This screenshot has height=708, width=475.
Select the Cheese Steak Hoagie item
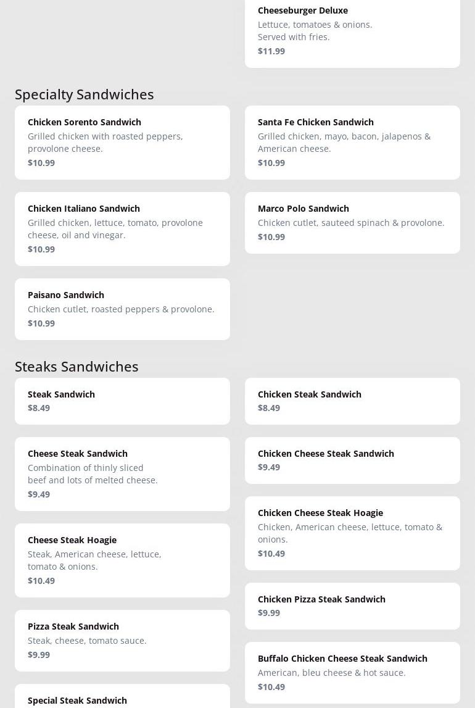(x=122, y=560)
